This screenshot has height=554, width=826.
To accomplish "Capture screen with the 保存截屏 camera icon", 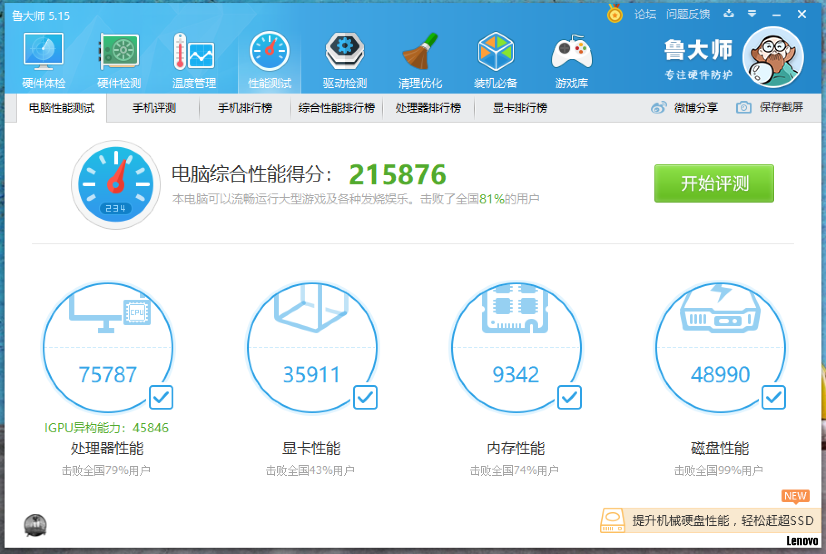I will click(743, 108).
